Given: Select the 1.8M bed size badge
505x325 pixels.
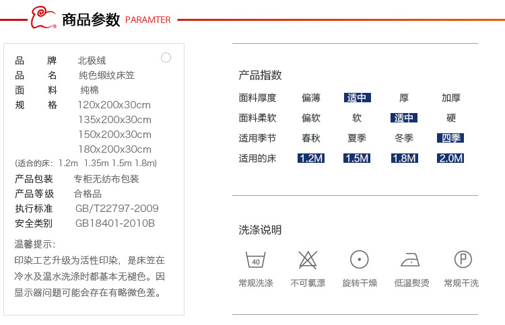Looking at the screenshot, I should pos(405,158).
